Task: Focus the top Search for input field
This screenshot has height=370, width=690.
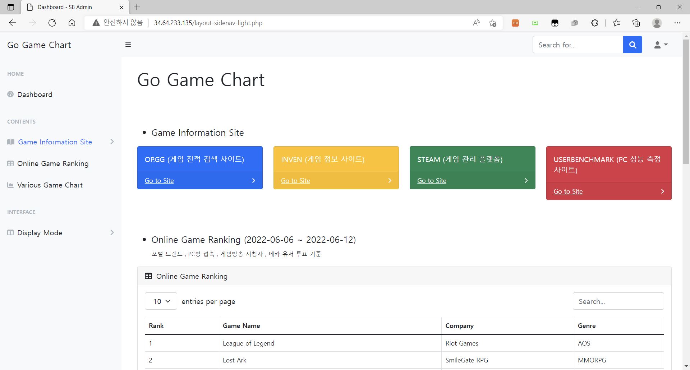Action: 578,45
